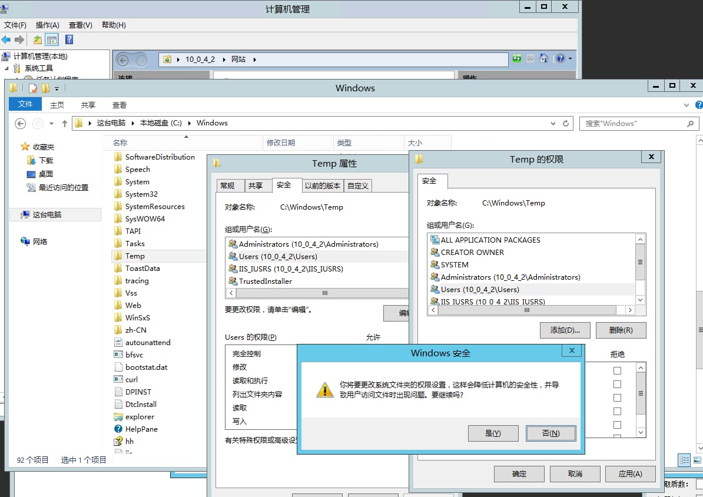Screen dimensions: 703x497
Task: Click the back arrow in the Windows Explorer window
Action: (20, 123)
